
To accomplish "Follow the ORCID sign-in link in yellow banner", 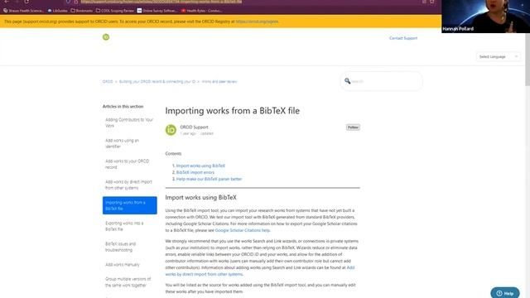I will pos(257,22).
